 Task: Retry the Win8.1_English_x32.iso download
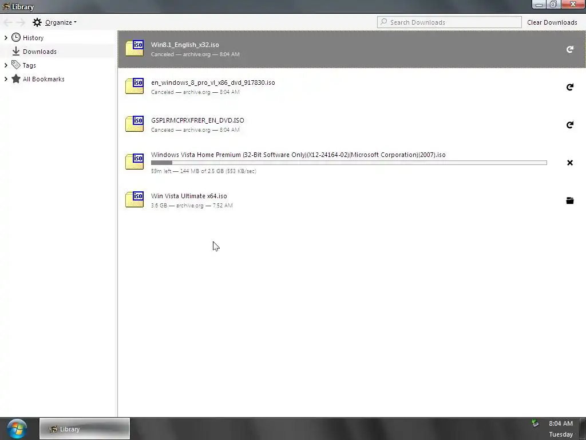click(569, 49)
